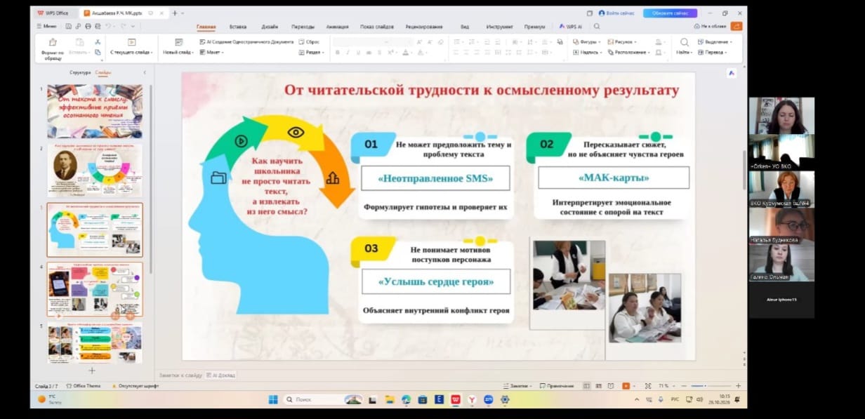Screen dimensions: 865x419
Task: Click the New Slide (Новый слайд) icon
Action: click(179, 42)
